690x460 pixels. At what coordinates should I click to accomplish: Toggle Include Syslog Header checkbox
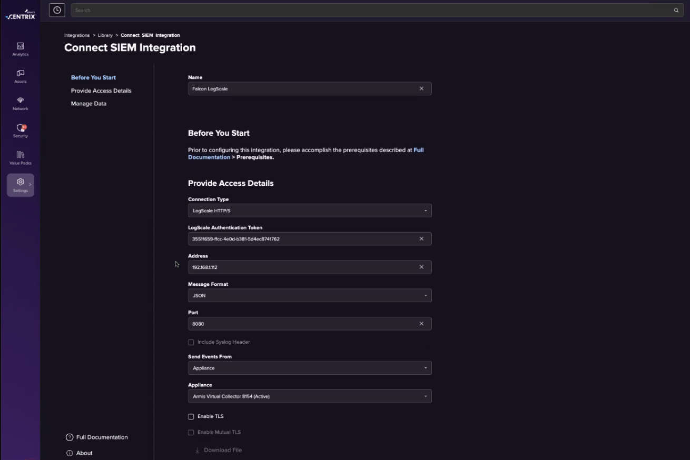[191, 342]
